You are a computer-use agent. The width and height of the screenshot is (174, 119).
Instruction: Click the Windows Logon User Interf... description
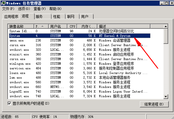123,91
